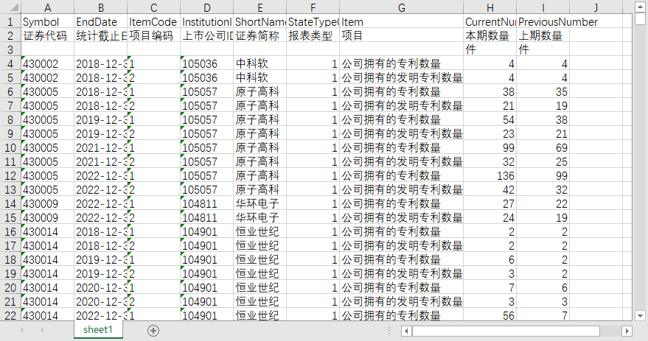Select column F header
648x341 pixels.
point(313,7)
